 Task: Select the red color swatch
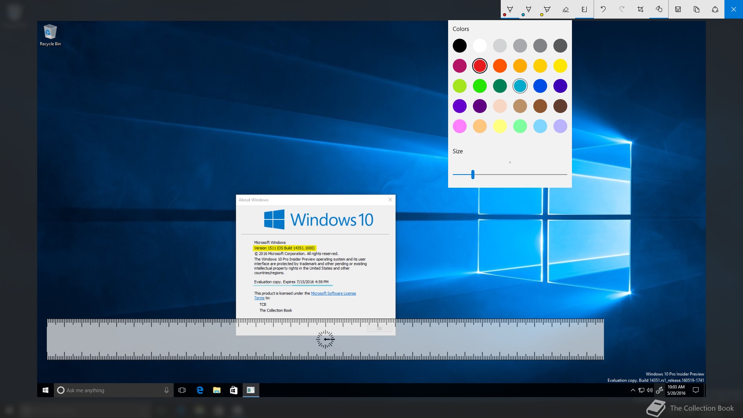point(480,66)
